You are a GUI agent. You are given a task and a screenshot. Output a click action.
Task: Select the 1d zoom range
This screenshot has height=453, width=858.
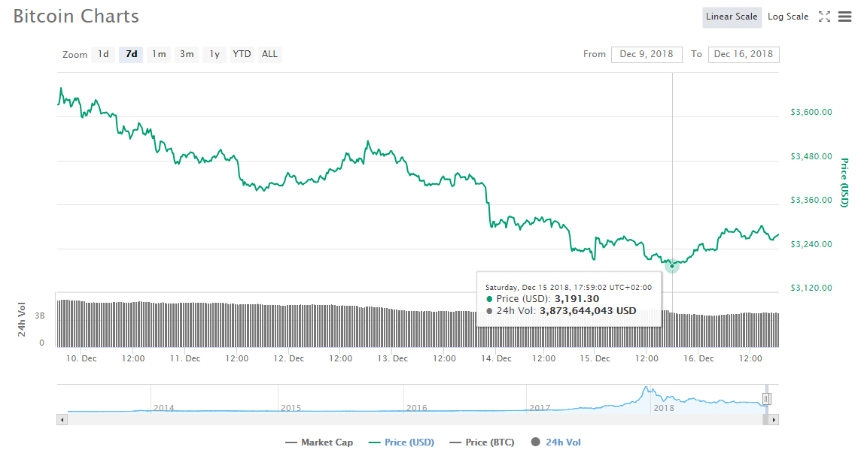click(103, 54)
